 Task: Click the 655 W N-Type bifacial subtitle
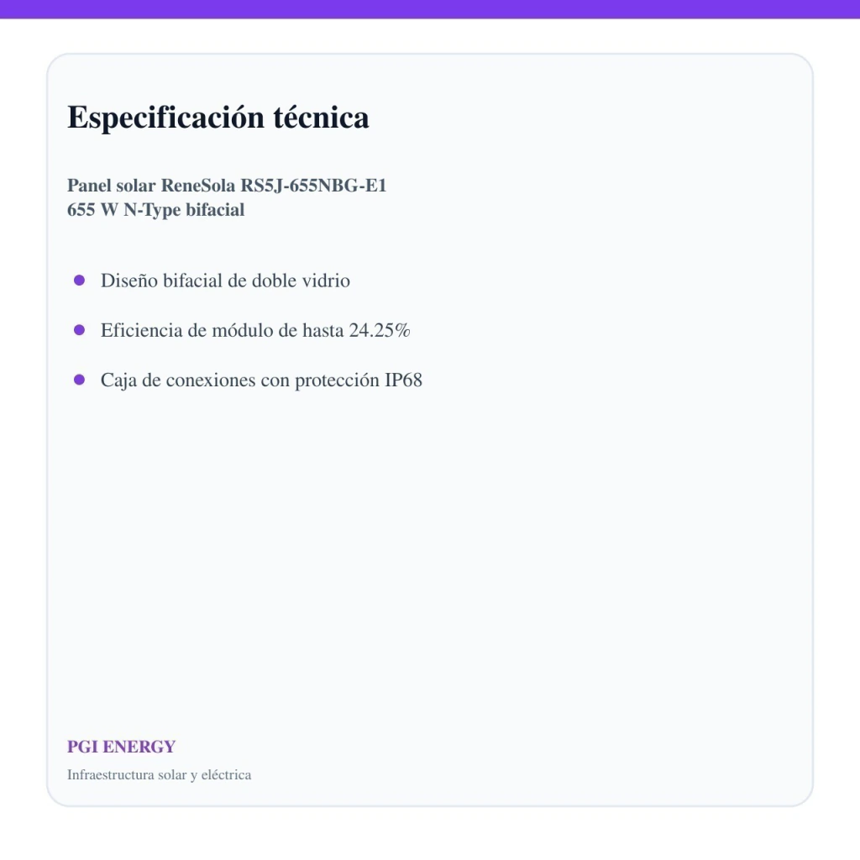(x=155, y=209)
